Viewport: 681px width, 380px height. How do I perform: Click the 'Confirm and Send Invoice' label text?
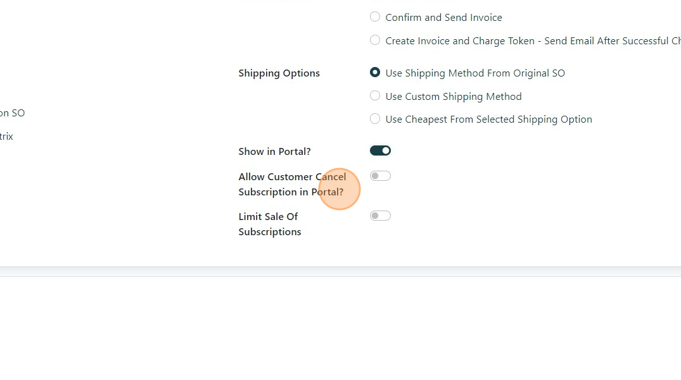(x=443, y=18)
